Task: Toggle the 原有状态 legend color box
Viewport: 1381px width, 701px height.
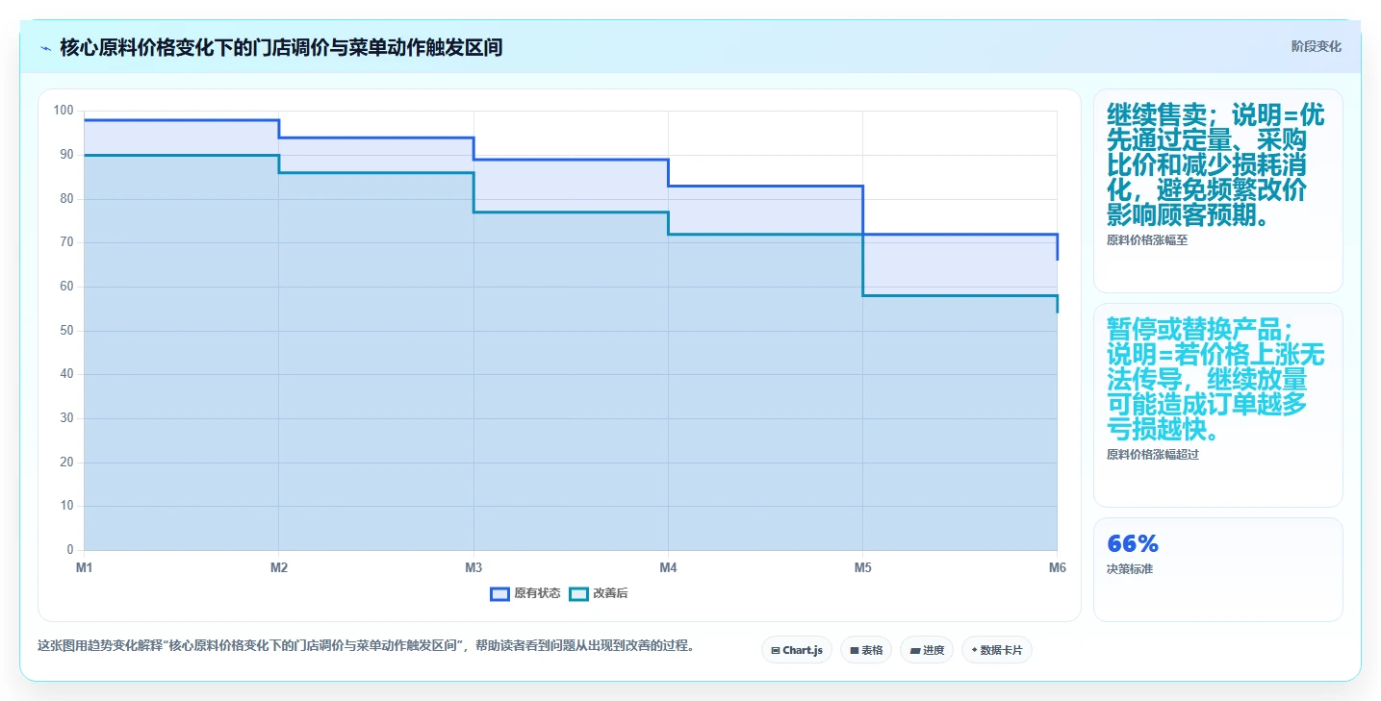Action: 499,593
